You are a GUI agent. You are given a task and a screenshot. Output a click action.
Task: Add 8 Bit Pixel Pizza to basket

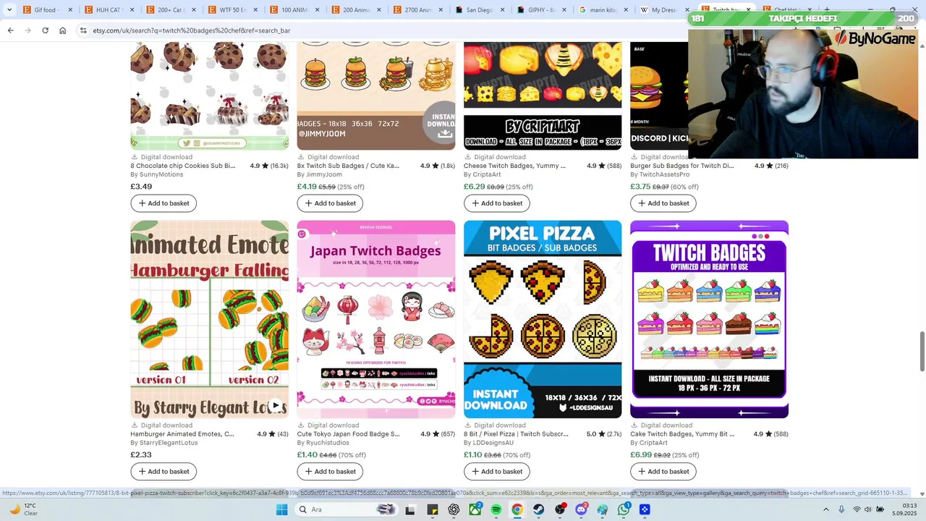click(x=496, y=472)
